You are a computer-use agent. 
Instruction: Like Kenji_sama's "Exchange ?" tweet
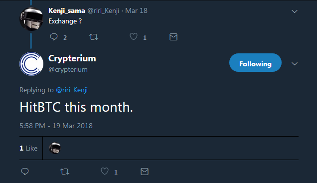click(x=134, y=37)
